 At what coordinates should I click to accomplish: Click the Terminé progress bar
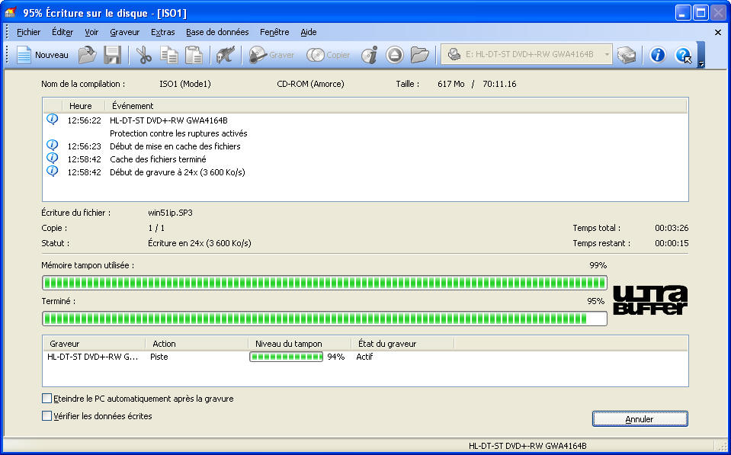click(325, 319)
